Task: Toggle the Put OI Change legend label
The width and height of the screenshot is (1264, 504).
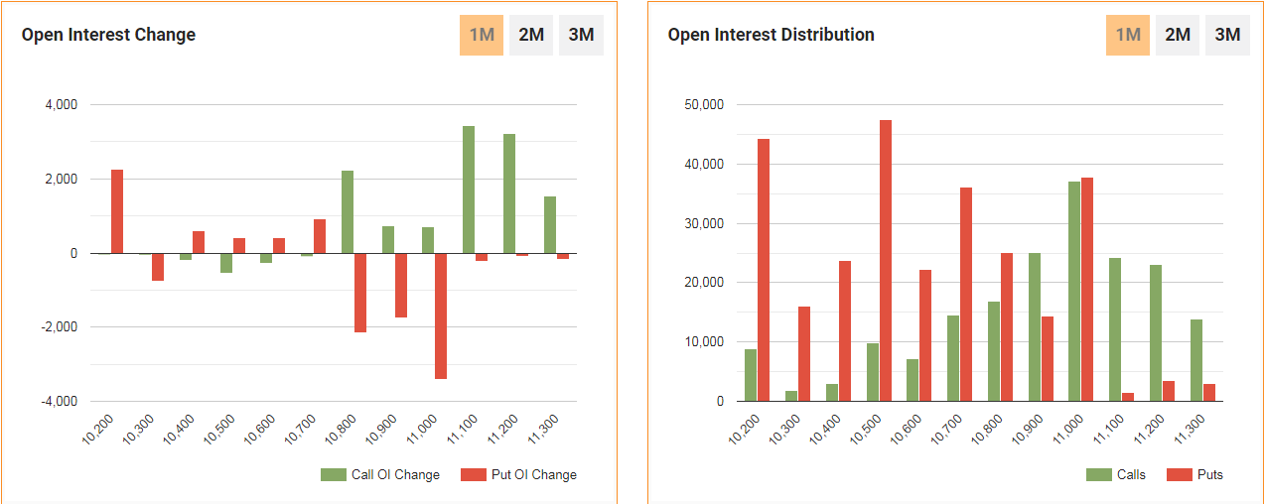Action: click(533, 475)
